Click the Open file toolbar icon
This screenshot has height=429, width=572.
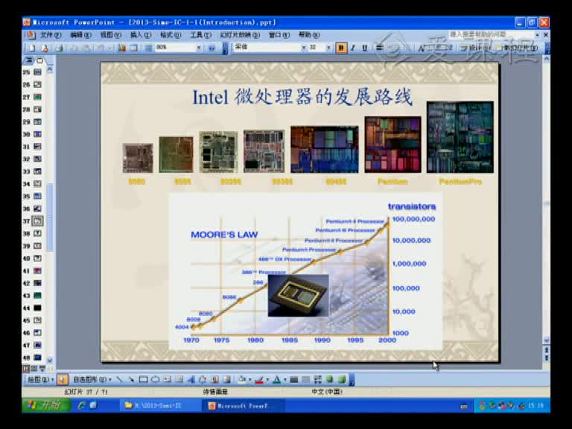pos(45,48)
